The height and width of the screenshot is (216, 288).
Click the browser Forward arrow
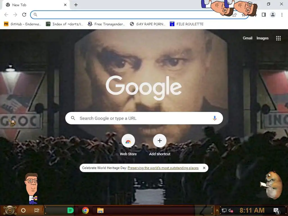15,15
